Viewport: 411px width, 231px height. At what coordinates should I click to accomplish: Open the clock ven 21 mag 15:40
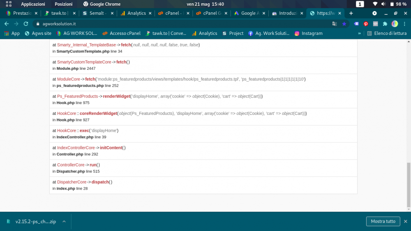[x=205, y=4]
